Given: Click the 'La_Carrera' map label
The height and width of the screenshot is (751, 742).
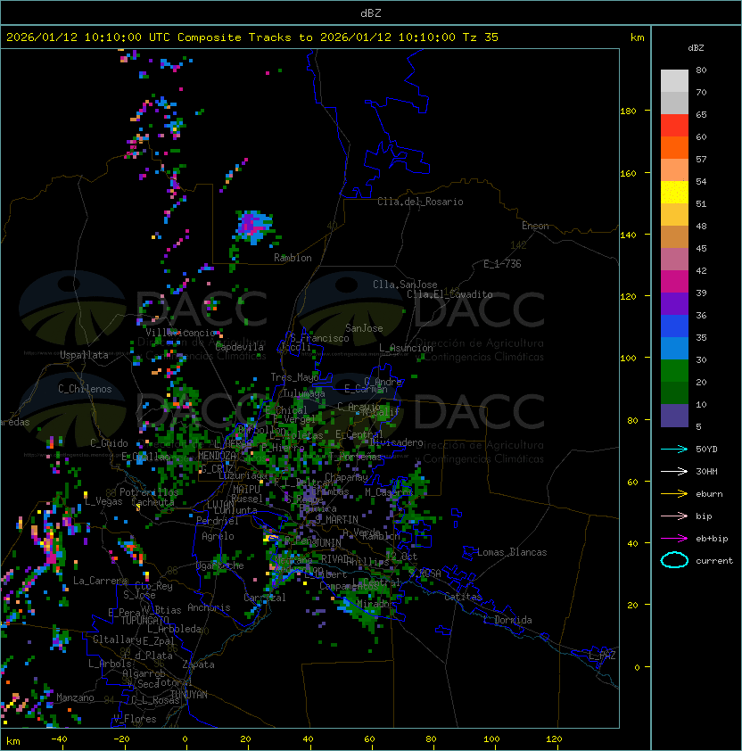Looking at the screenshot, I should (100, 581).
